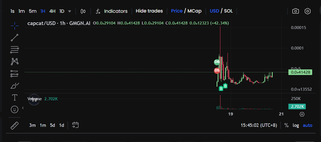Viewport: 321px width, 142px height.
Task: Click the Volume 2.702K indicator label
Action: click(43, 99)
